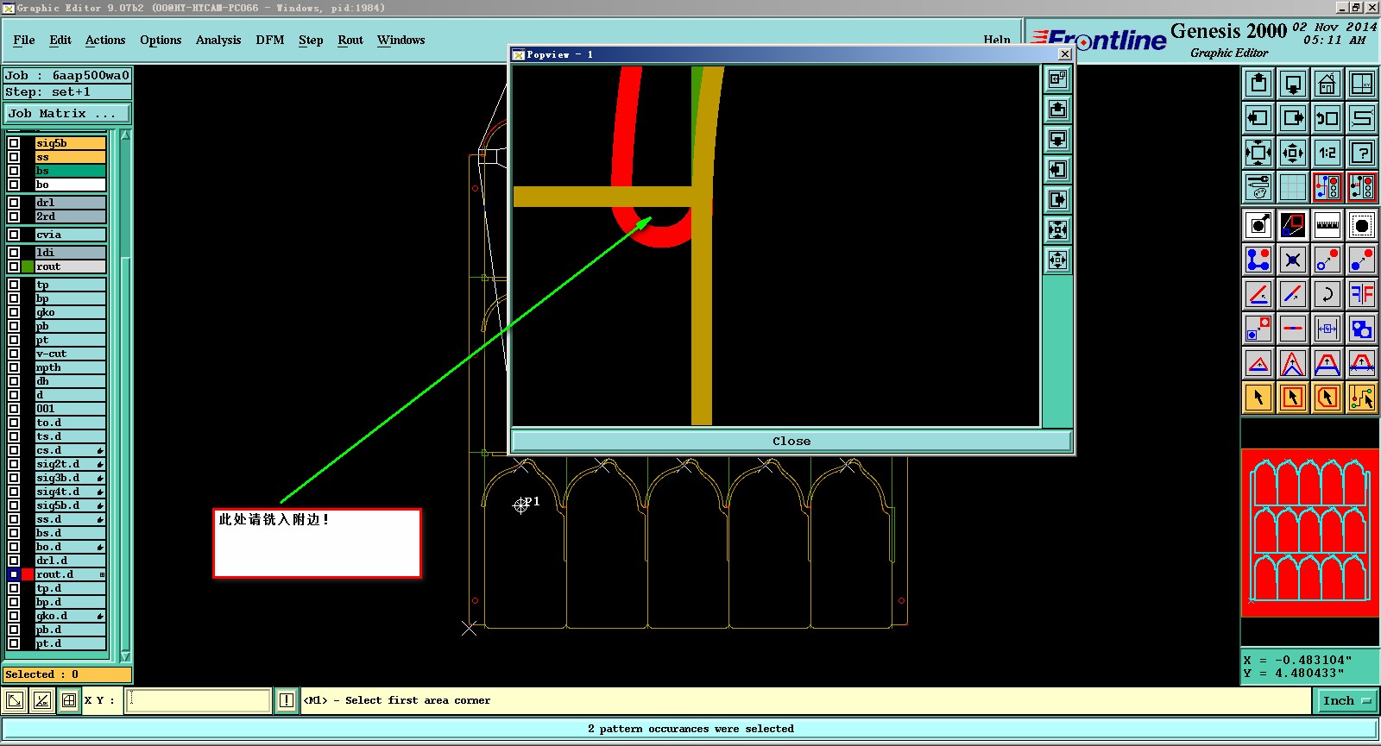
Task: Select the rectangle area selection tool
Action: [x=1293, y=398]
